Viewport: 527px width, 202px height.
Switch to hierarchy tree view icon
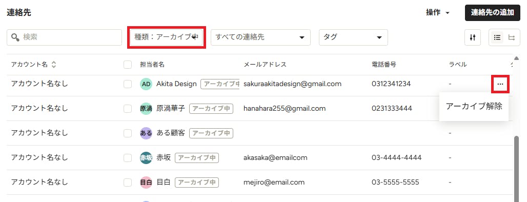[512, 37]
